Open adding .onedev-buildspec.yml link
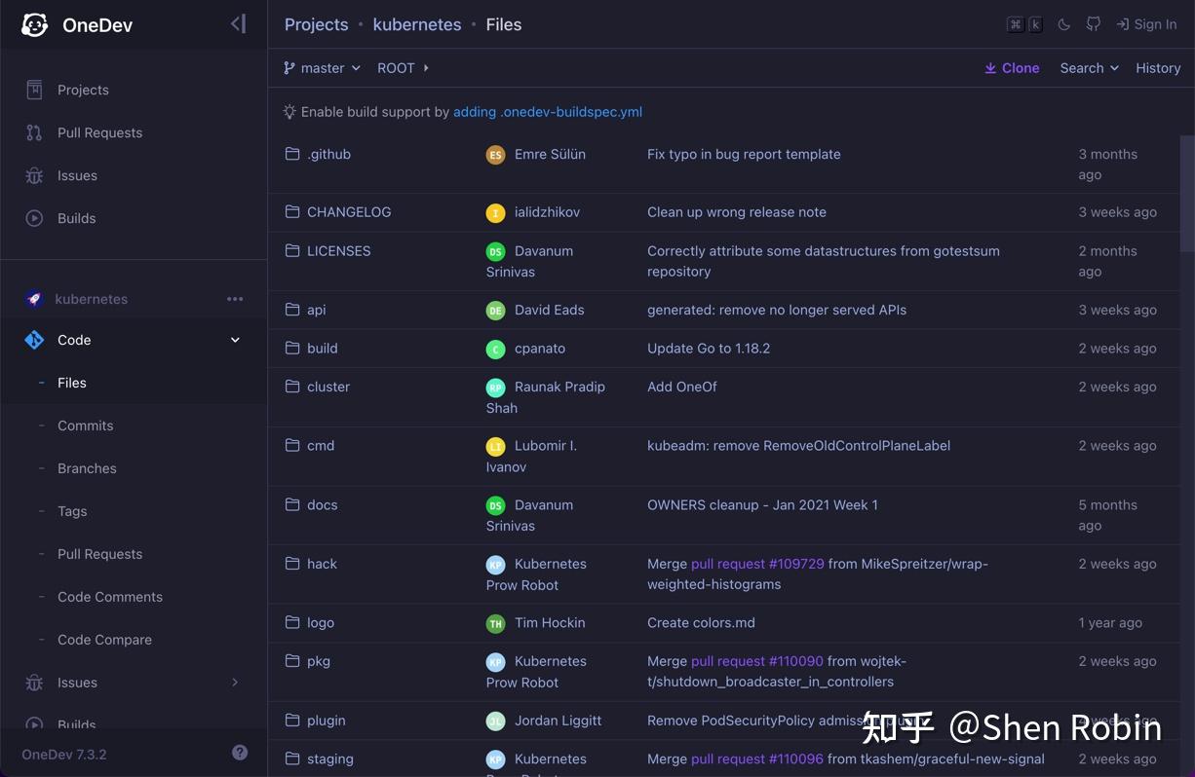Viewport: 1195px width, 777px height. click(x=547, y=111)
